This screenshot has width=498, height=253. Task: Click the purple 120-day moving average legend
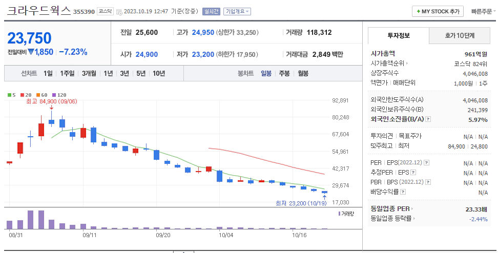pos(59,95)
